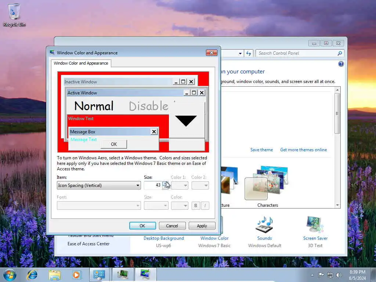Click the network tray icon
376x282 pixels.
click(330, 275)
